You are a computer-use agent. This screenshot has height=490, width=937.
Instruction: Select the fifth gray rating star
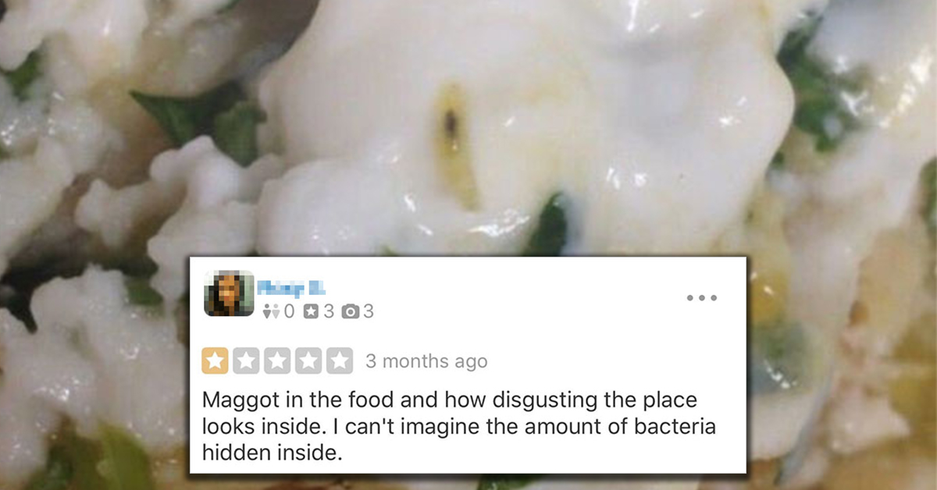click(x=340, y=360)
